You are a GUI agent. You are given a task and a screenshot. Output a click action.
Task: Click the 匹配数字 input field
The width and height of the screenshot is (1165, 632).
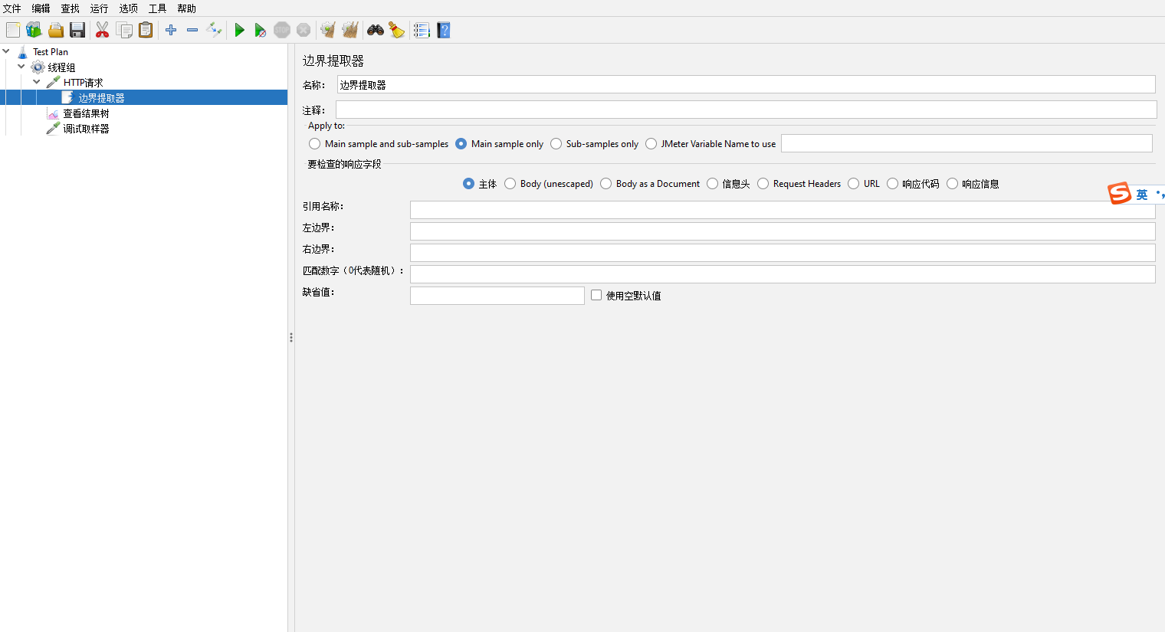pyautogui.click(x=783, y=274)
